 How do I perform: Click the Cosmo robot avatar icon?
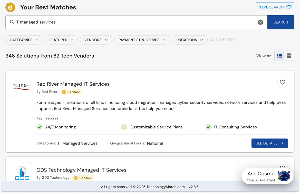click(x=284, y=176)
